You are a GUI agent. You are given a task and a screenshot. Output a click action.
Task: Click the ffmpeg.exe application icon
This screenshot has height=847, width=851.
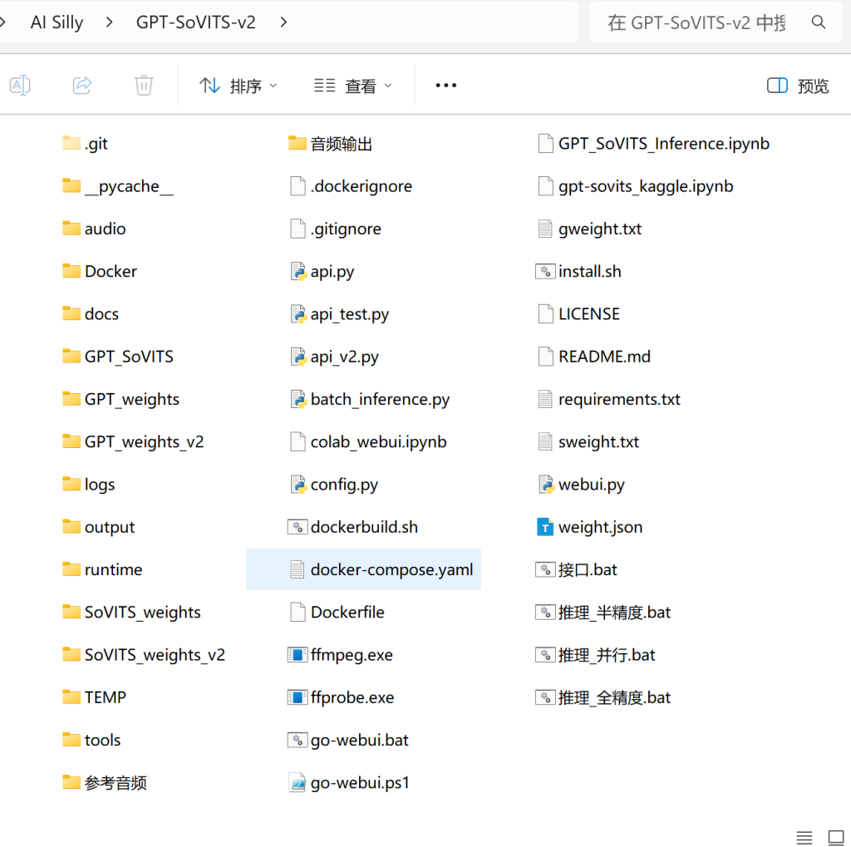click(298, 655)
